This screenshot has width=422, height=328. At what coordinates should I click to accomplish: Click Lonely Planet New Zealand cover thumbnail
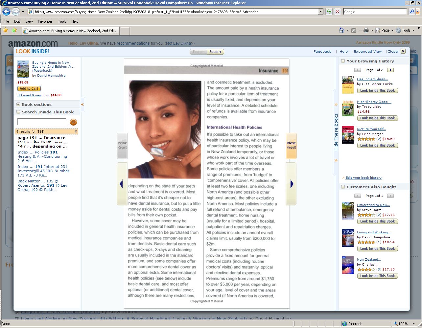348,265
